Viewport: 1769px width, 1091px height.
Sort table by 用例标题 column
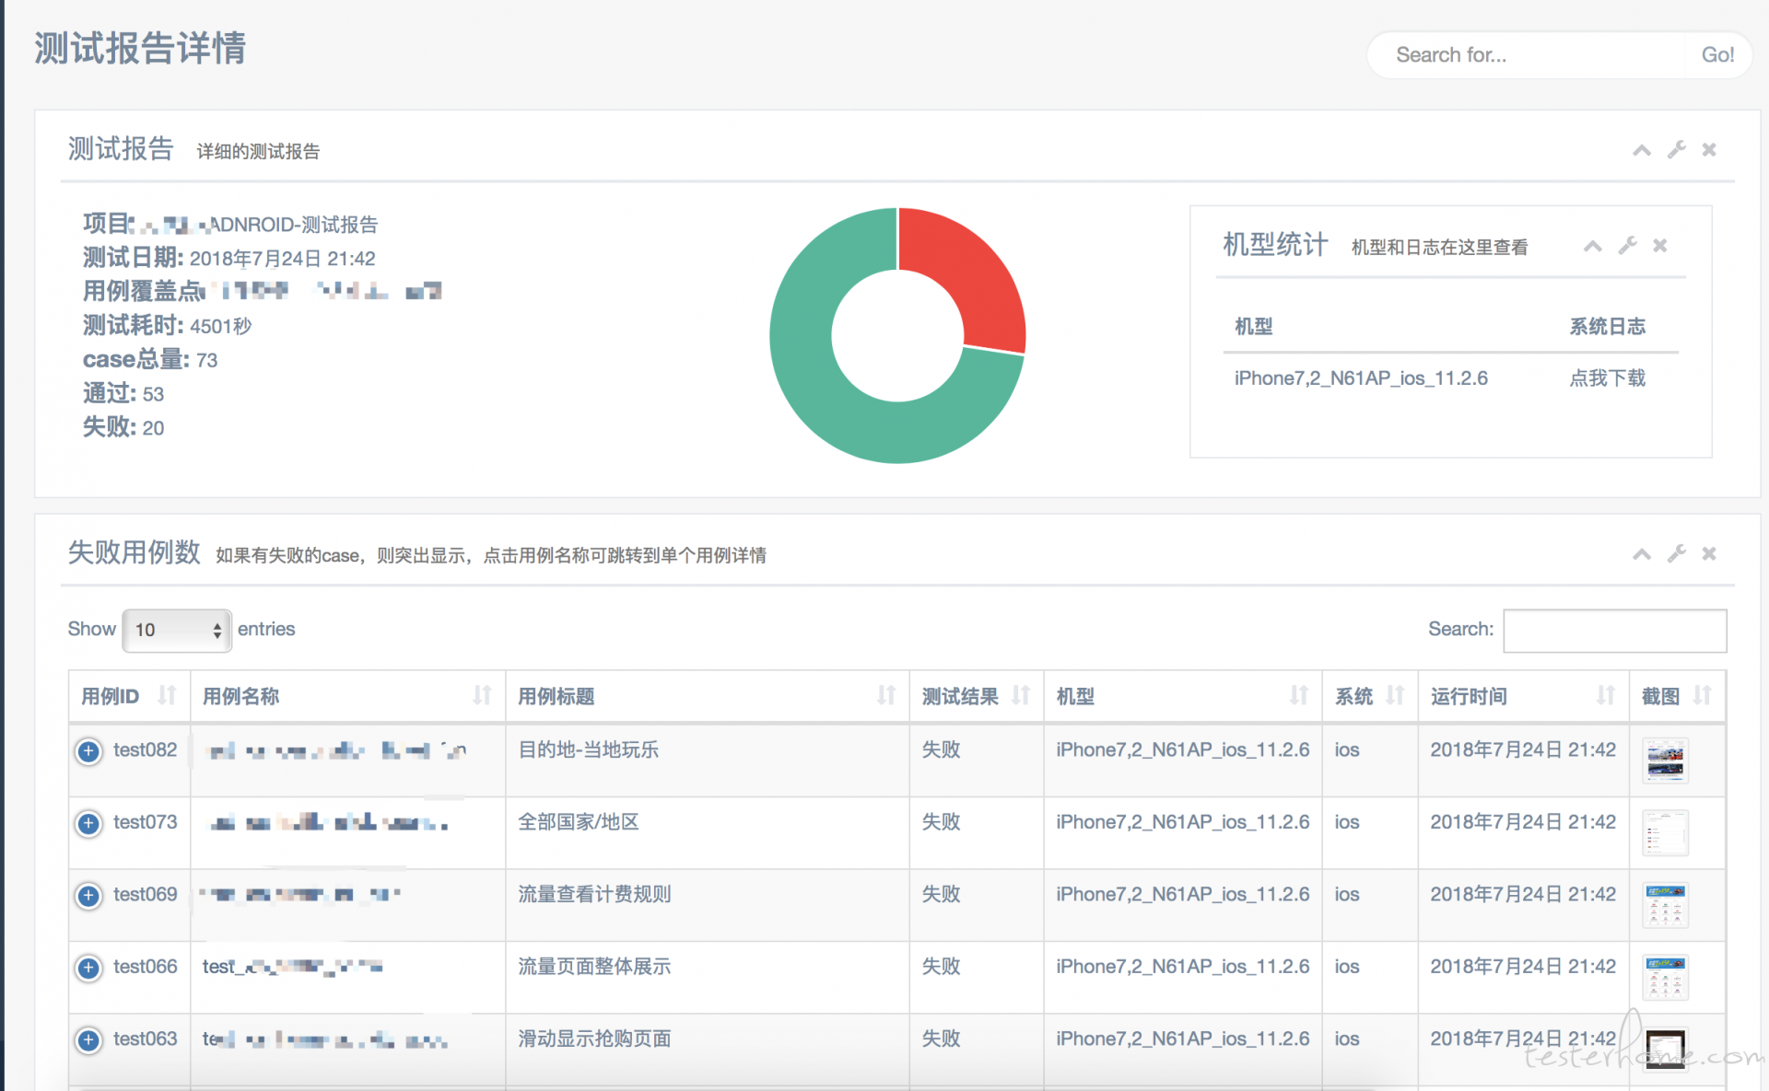point(707,696)
